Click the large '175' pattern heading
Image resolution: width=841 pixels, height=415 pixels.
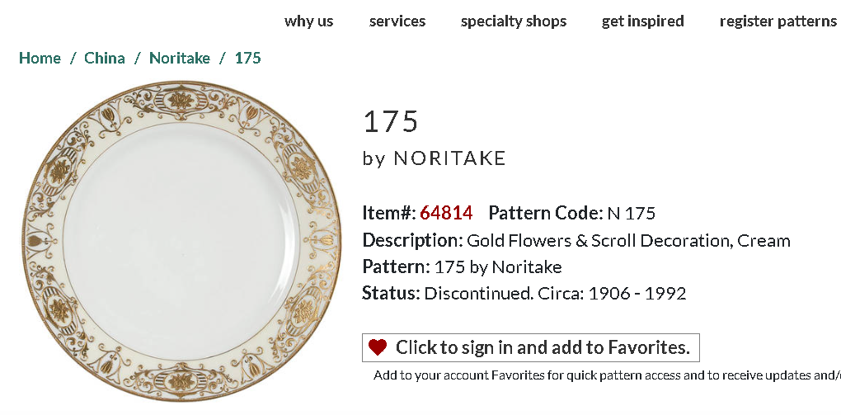(x=391, y=121)
